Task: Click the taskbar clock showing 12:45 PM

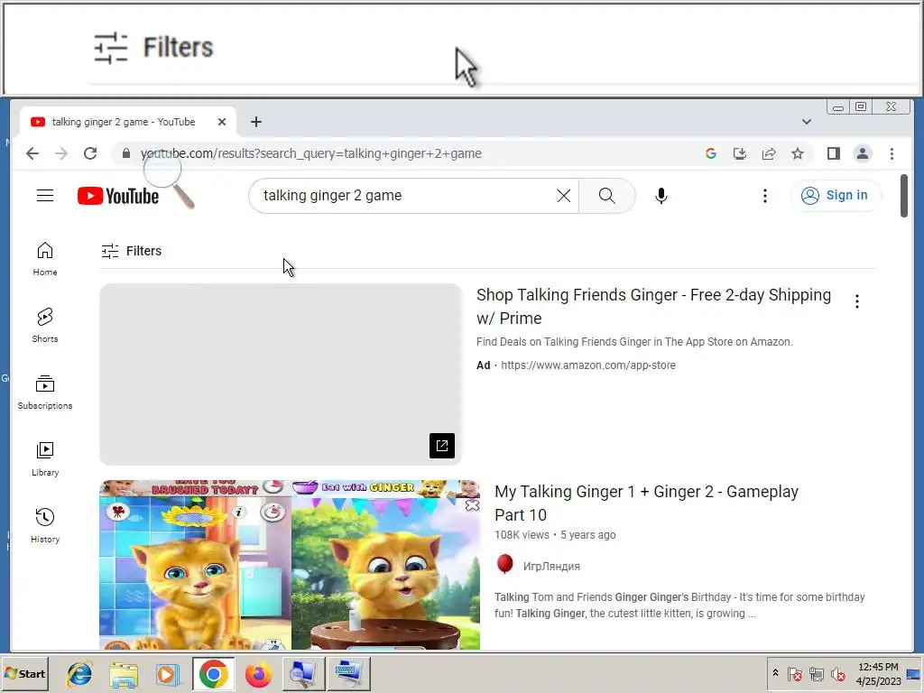Action: (x=878, y=673)
